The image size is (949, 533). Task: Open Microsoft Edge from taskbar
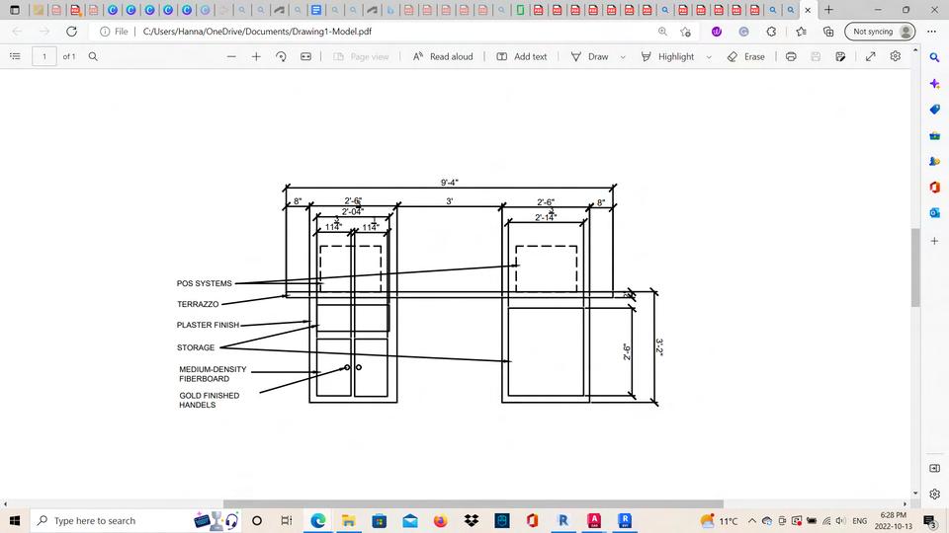click(x=317, y=520)
